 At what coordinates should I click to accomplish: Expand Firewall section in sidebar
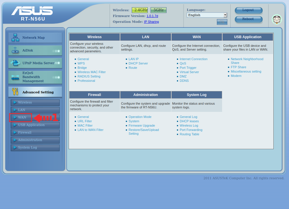[x=25, y=132]
